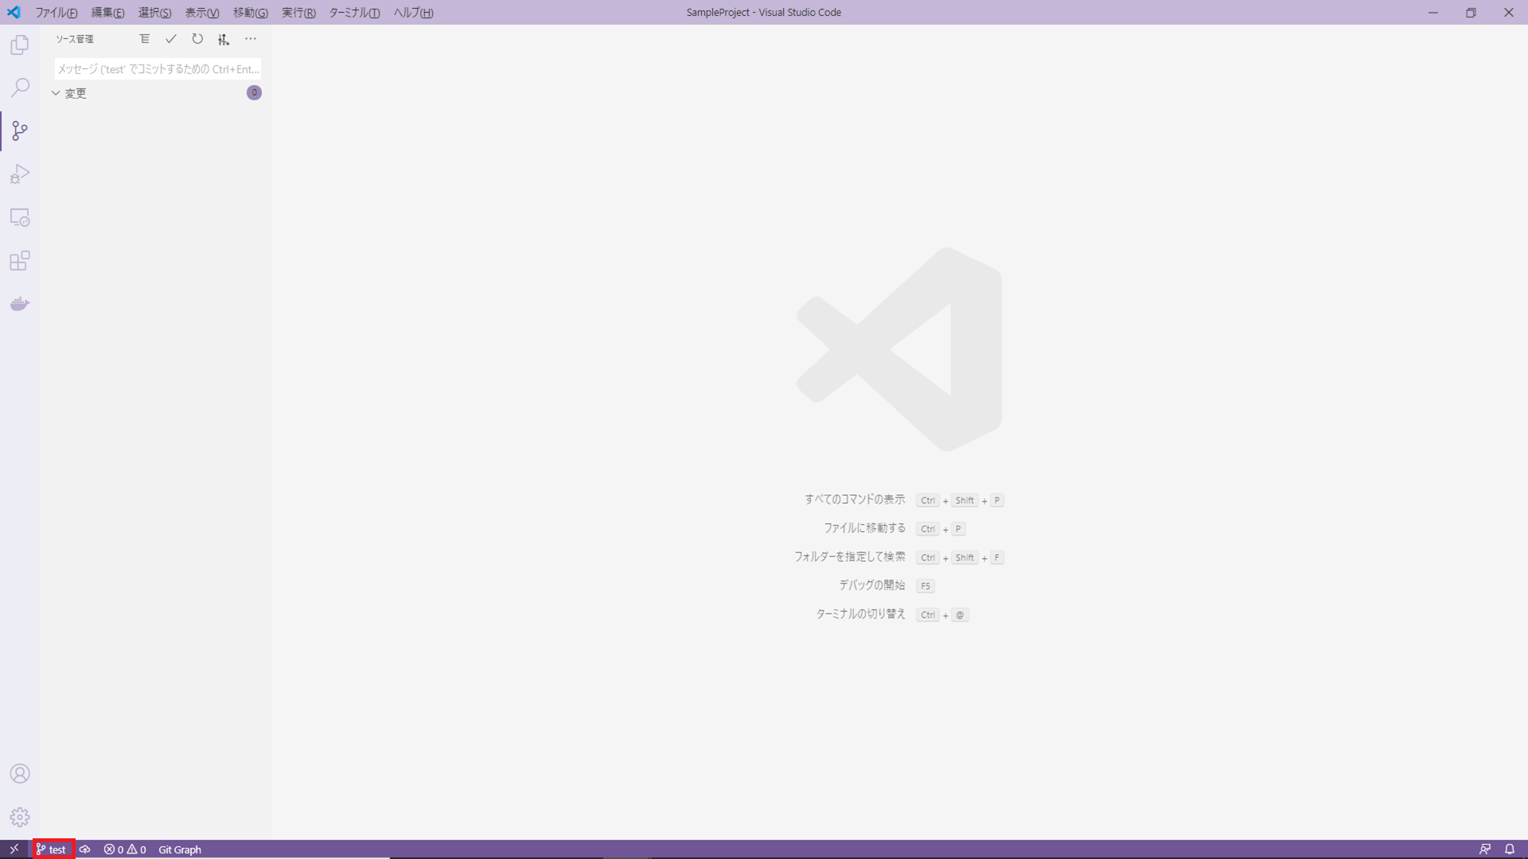
Task: Open the Manage gear icon
Action: click(20, 817)
